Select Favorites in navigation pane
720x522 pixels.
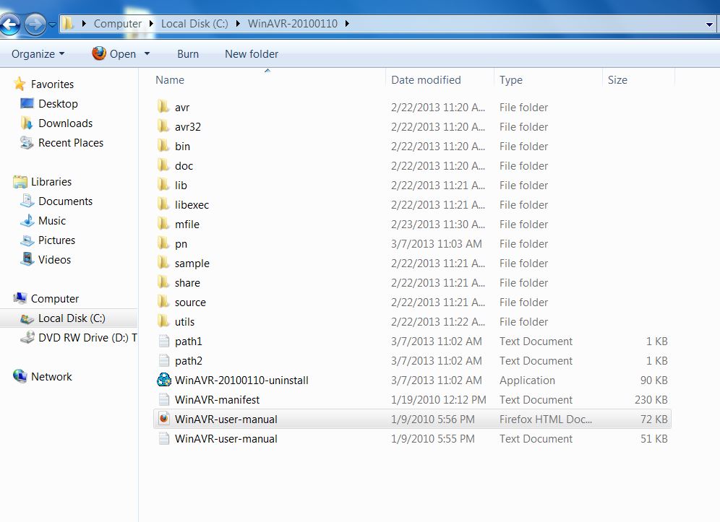(x=52, y=84)
